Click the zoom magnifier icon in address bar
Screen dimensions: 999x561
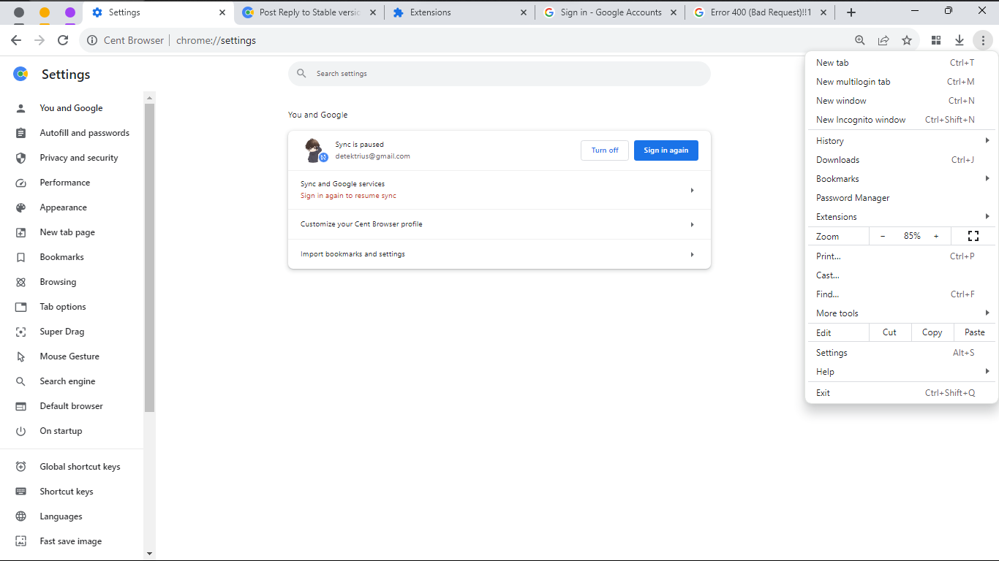click(x=860, y=40)
